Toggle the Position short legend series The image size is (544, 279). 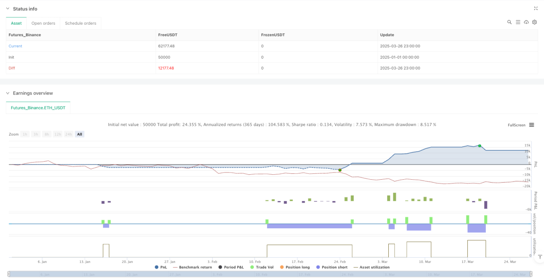click(x=331, y=267)
